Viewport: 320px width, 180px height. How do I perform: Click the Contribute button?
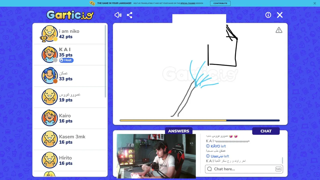[x=220, y=3]
